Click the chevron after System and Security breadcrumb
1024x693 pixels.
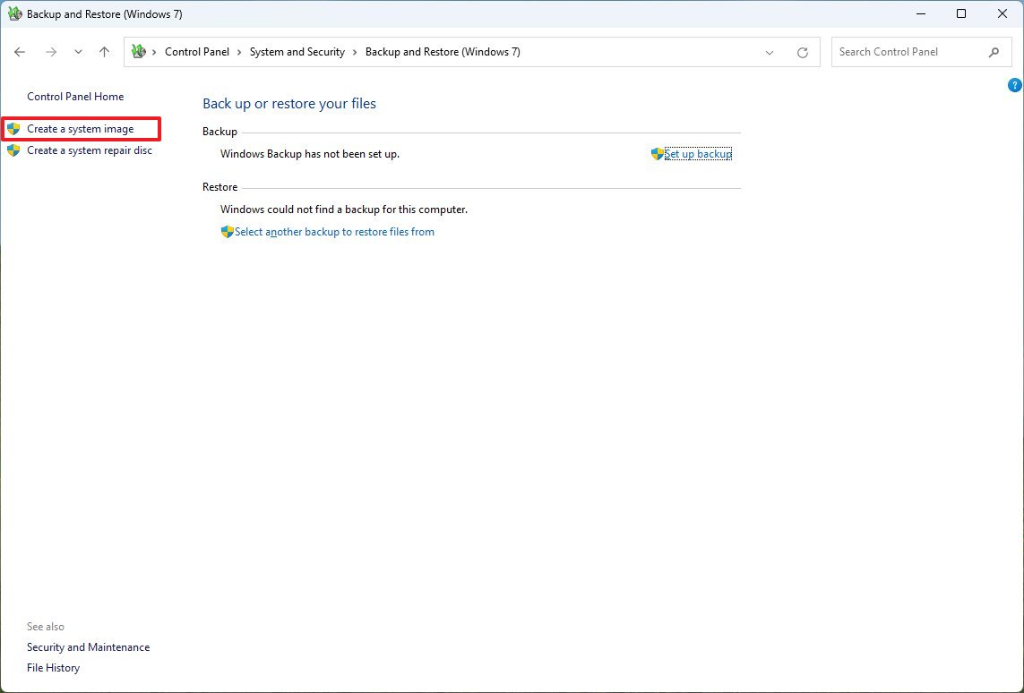tap(351, 52)
